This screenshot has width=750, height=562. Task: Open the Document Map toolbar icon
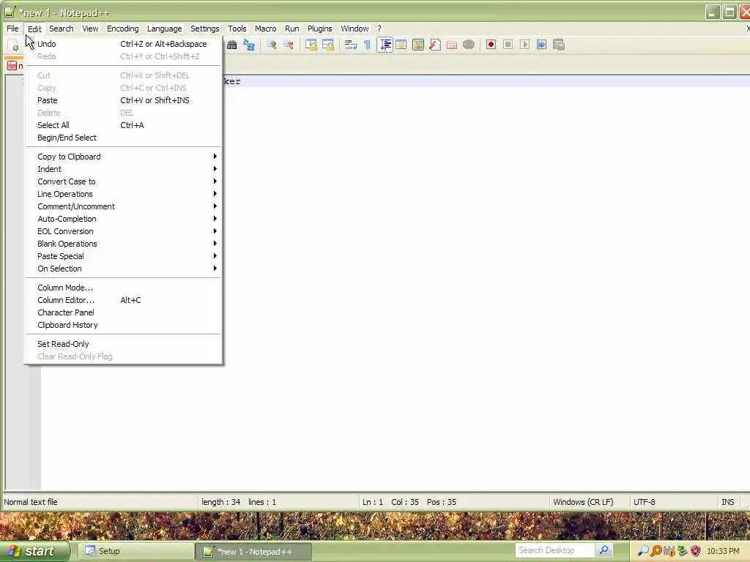pos(418,45)
